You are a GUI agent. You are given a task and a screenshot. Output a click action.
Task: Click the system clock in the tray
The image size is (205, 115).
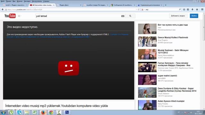tap(198, 112)
